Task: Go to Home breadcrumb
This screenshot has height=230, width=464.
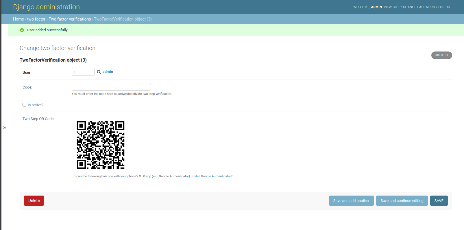Action: click(19, 19)
